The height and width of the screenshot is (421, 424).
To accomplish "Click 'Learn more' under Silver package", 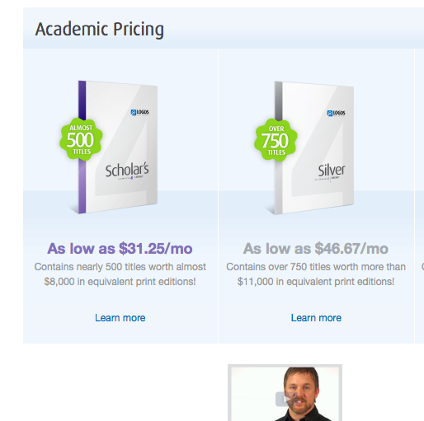I will (x=316, y=318).
